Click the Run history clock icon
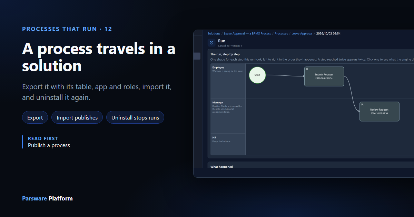The image size is (414, 217). coord(211,43)
